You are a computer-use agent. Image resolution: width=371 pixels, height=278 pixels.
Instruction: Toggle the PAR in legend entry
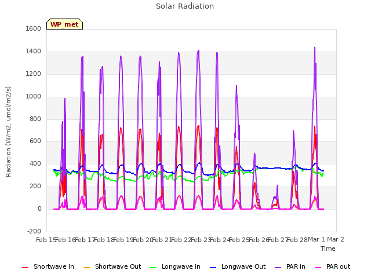(290, 266)
